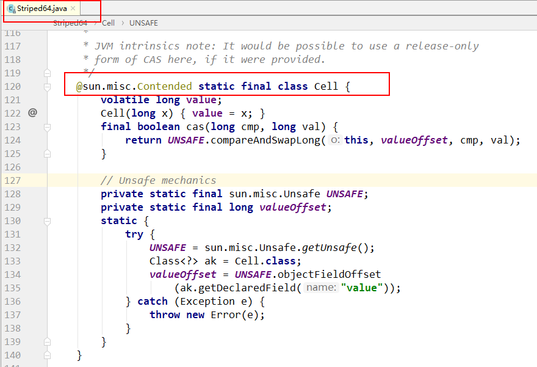
Task: Click the fold end marker at line 139
Action: tap(47, 341)
